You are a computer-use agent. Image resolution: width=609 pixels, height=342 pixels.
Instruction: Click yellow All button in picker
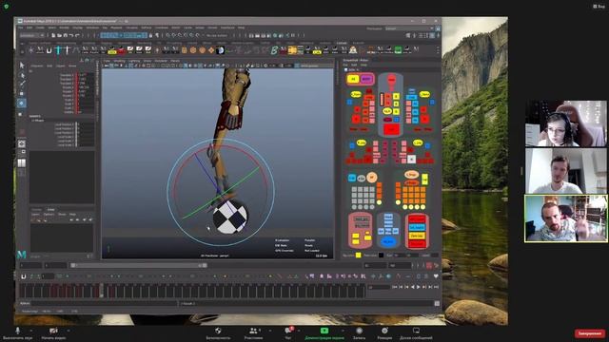pos(353,79)
